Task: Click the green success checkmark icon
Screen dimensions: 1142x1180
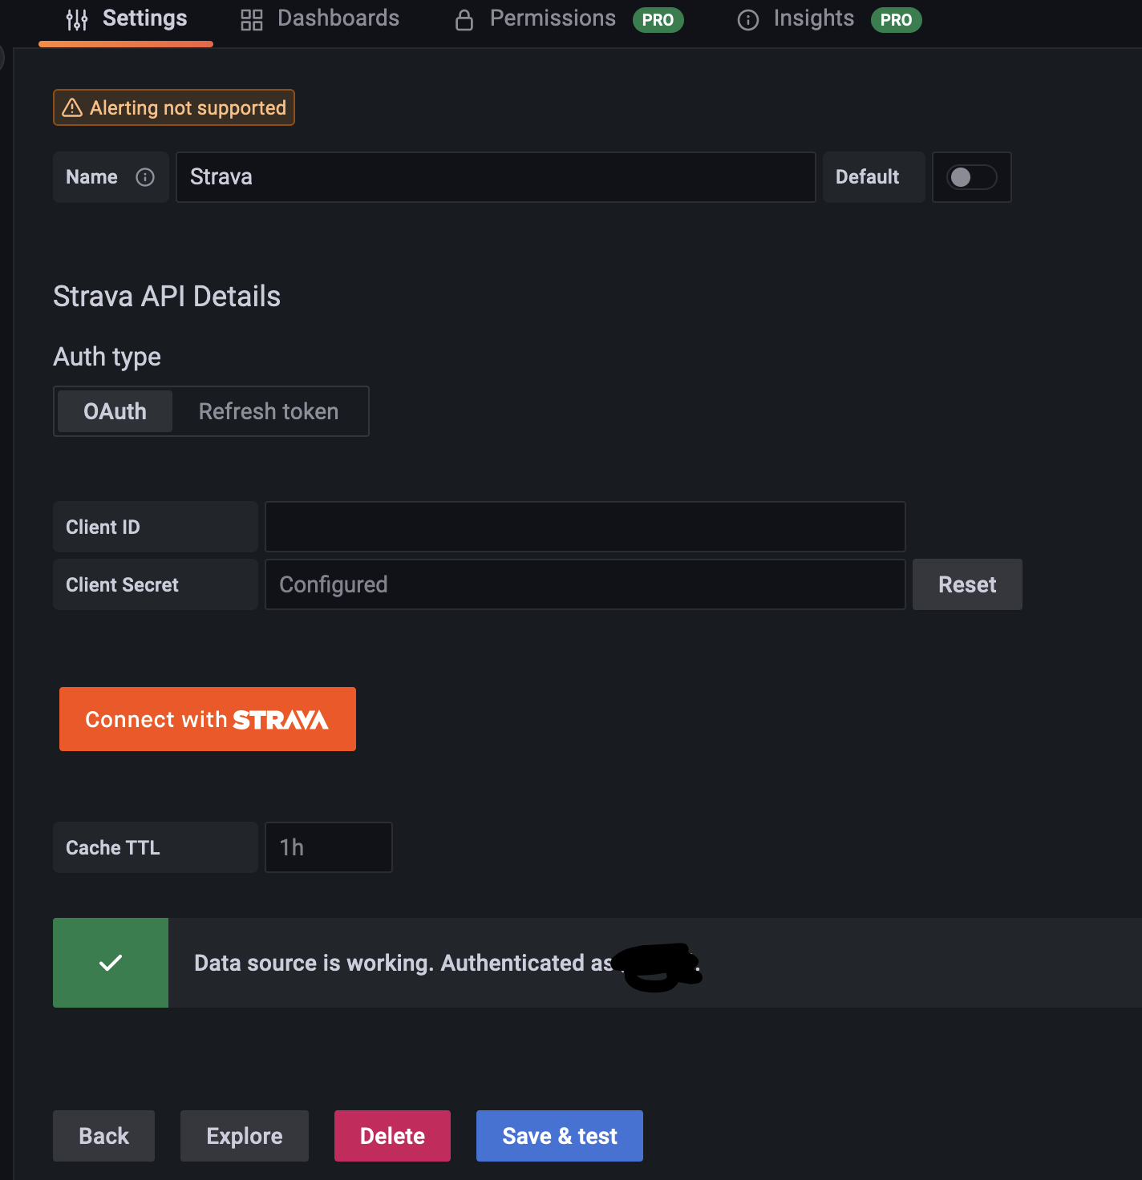Action: coord(111,963)
